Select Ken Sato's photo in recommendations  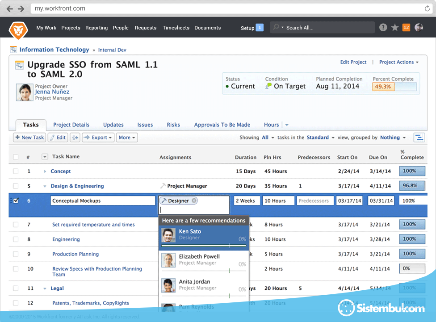point(168,235)
